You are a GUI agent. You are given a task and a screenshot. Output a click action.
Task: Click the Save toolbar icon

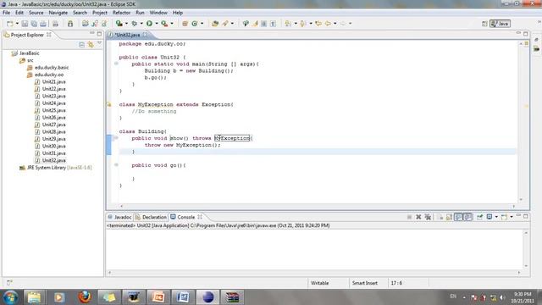click(x=25, y=24)
